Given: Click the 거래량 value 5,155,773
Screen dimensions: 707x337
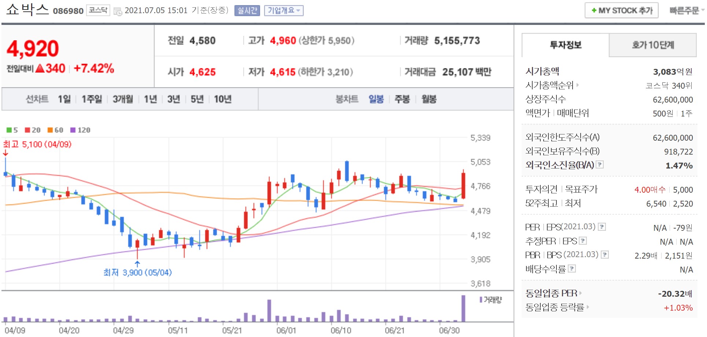Looking at the screenshot, I should [457, 40].
